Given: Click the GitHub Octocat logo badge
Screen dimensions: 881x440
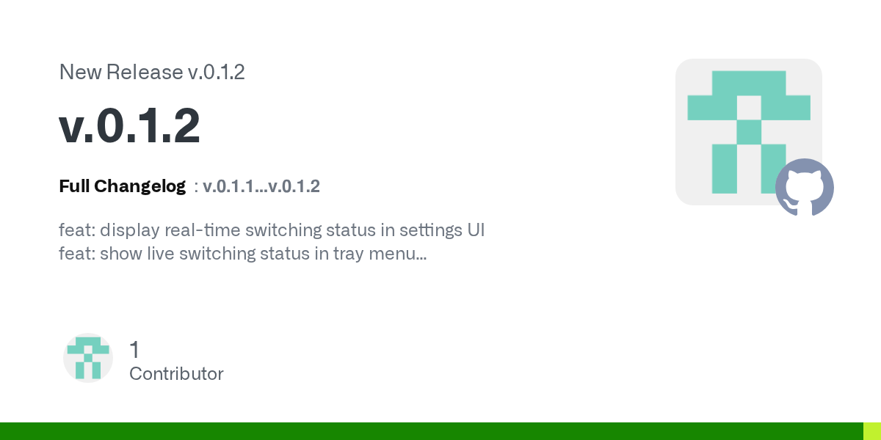Looking at the screenshot, I should click(805, 188).
